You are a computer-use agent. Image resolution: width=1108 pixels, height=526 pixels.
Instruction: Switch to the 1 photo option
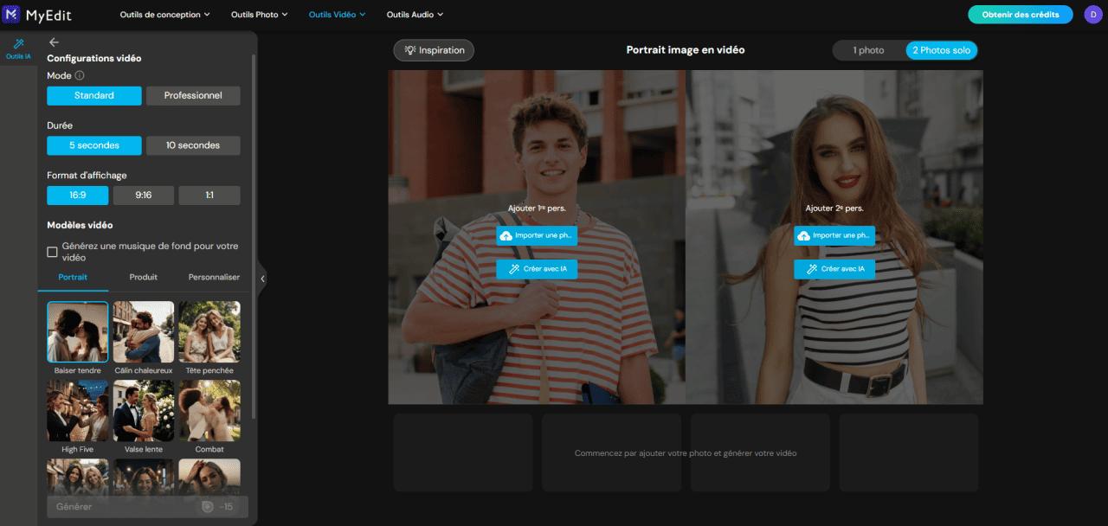[869, 50]
